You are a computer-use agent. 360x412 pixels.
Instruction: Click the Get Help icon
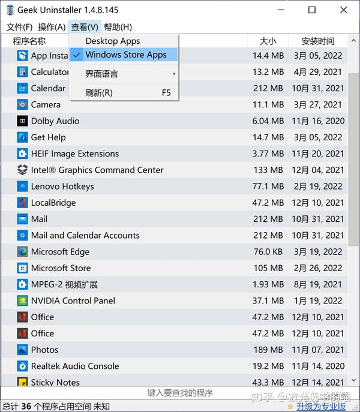point(22,137)
